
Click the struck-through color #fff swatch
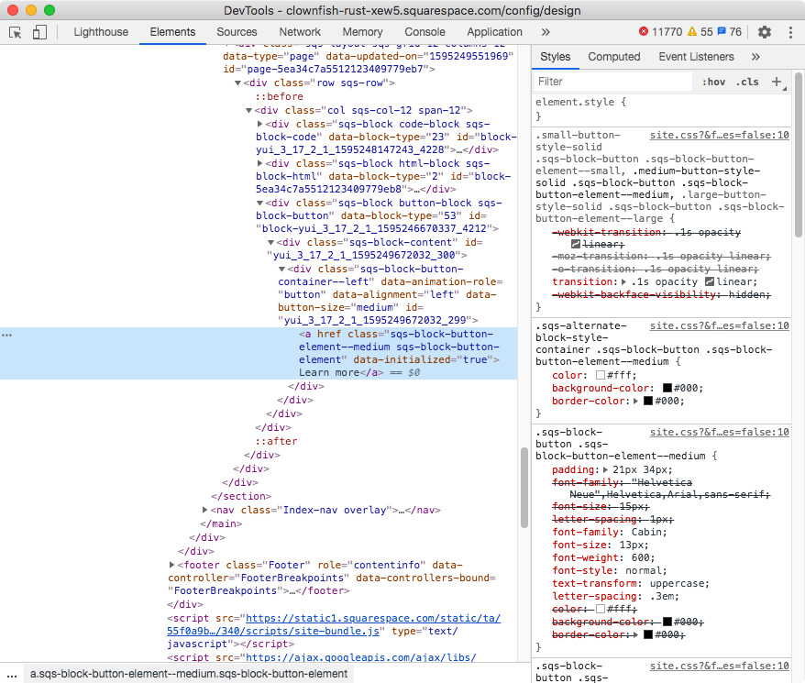[x=601, y=609]
